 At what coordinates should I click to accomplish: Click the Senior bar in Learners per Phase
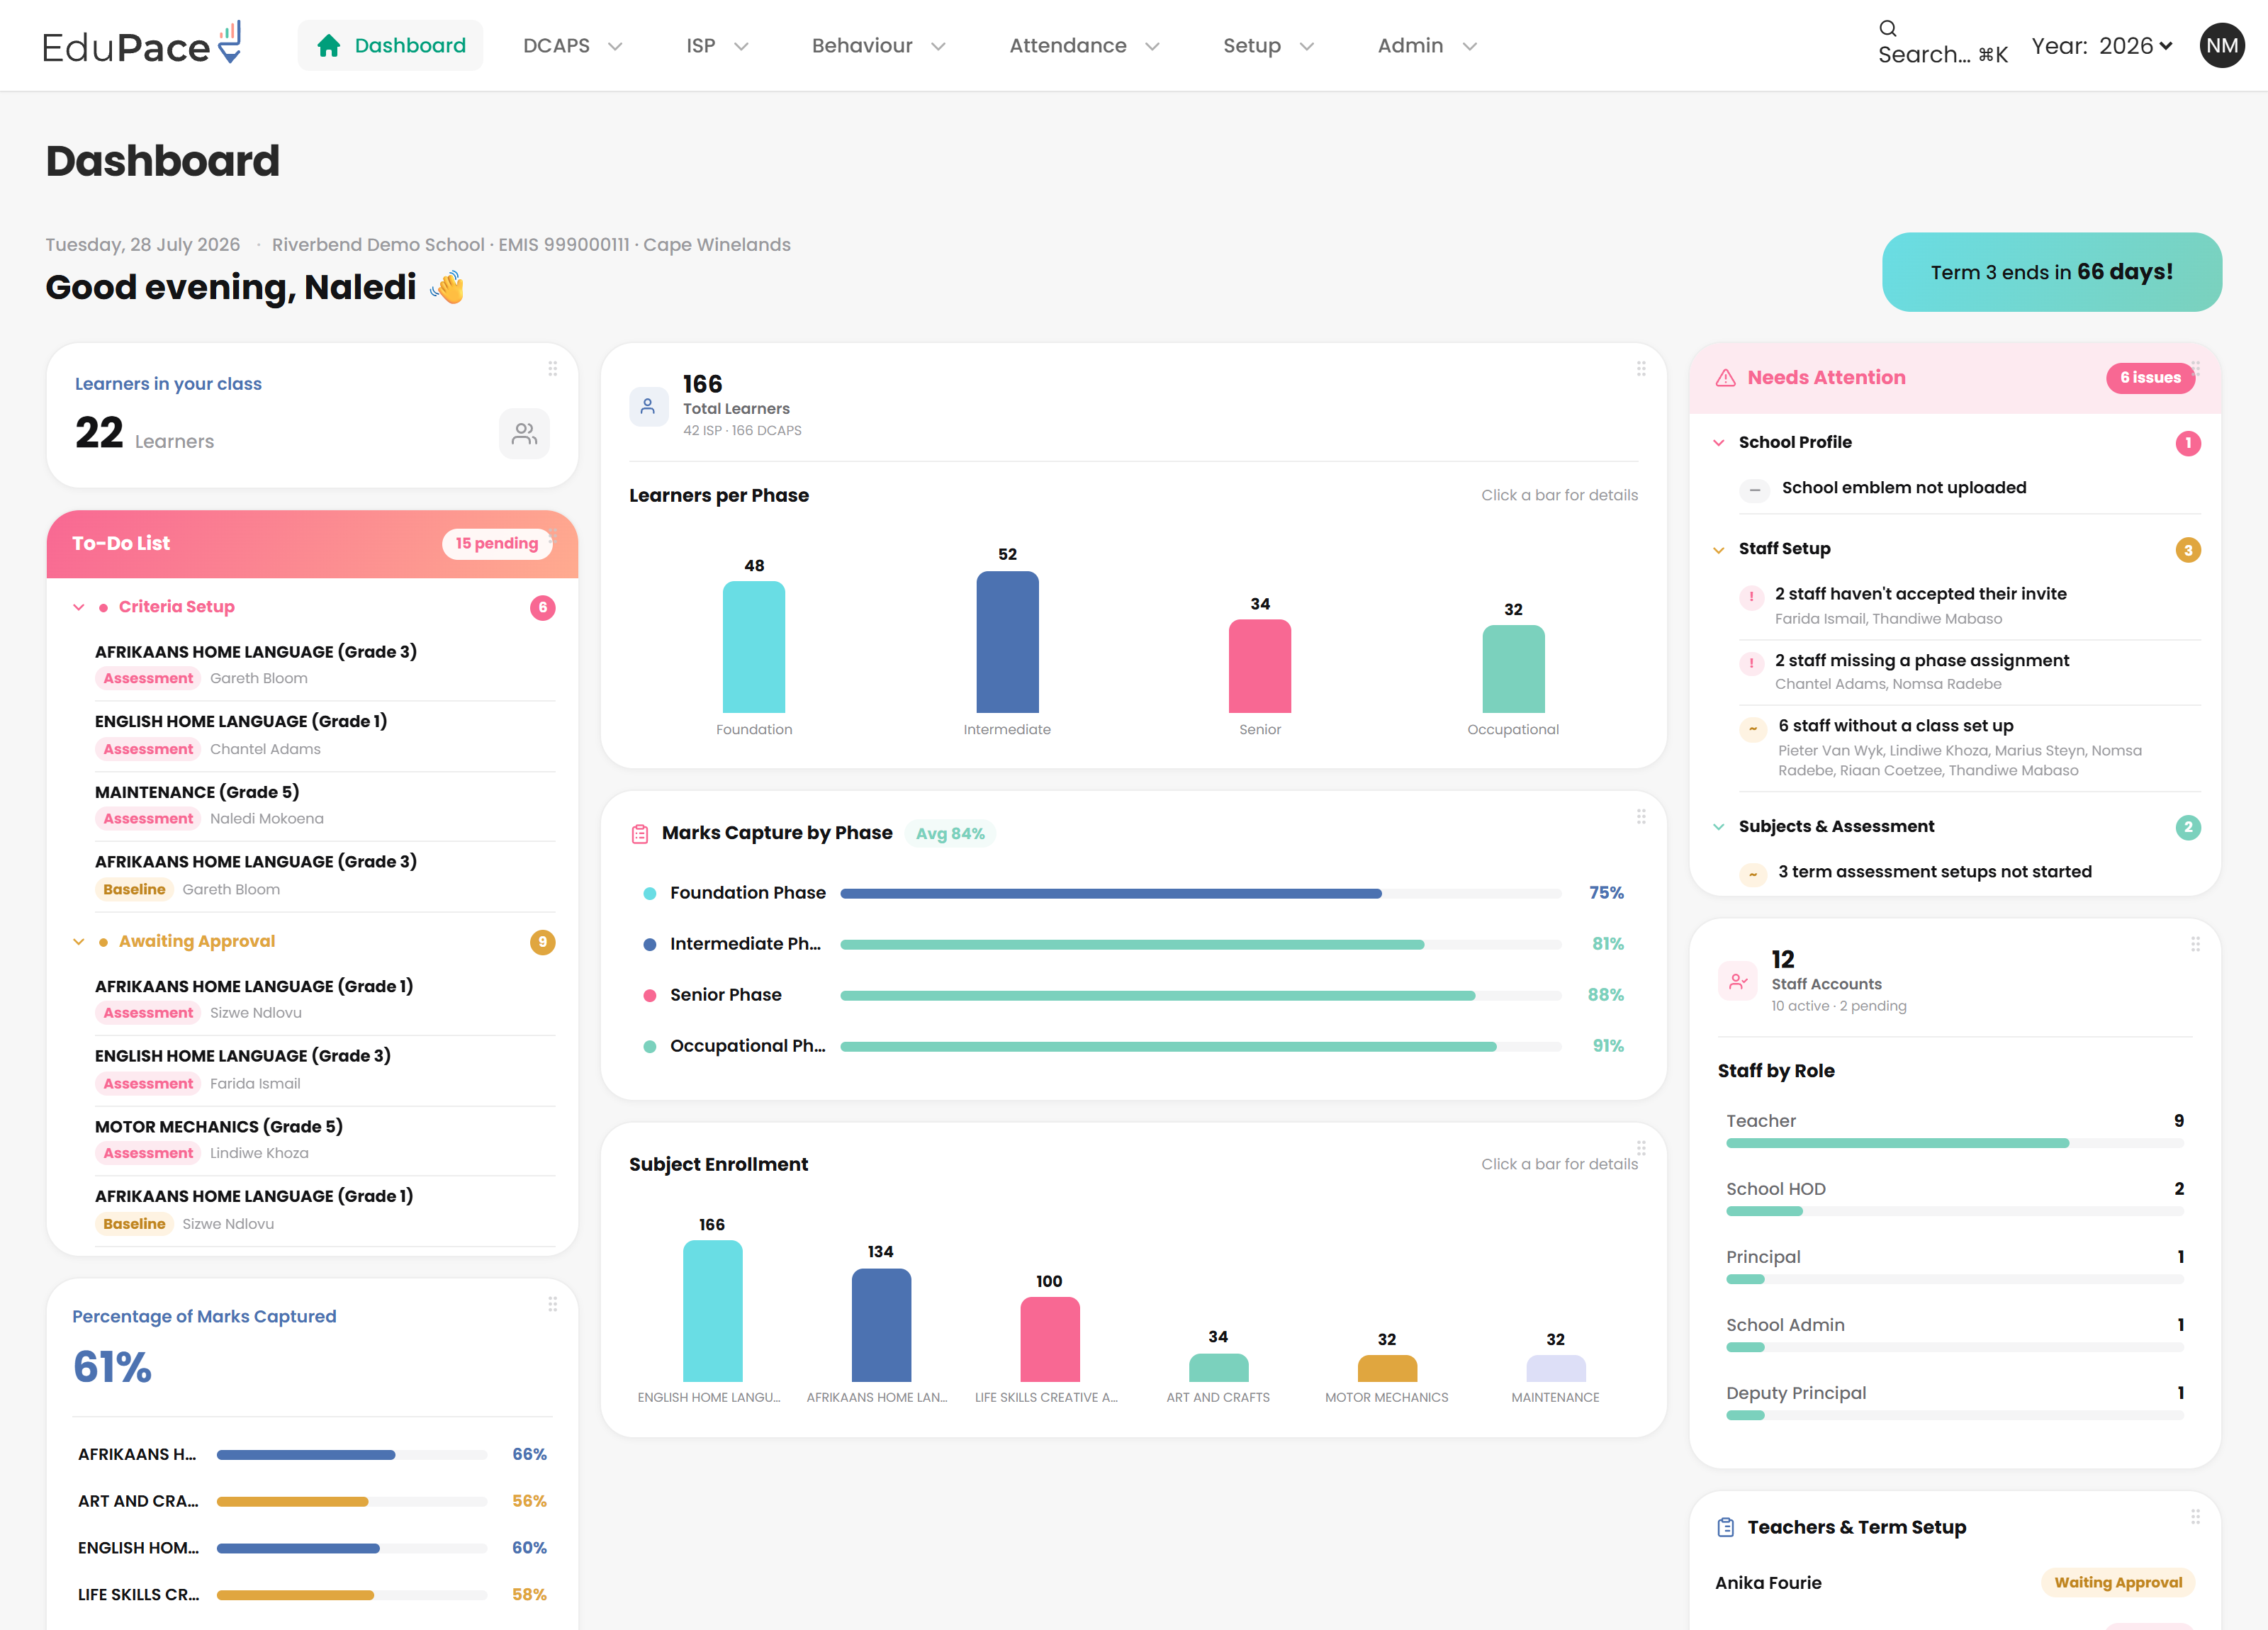1260,666
